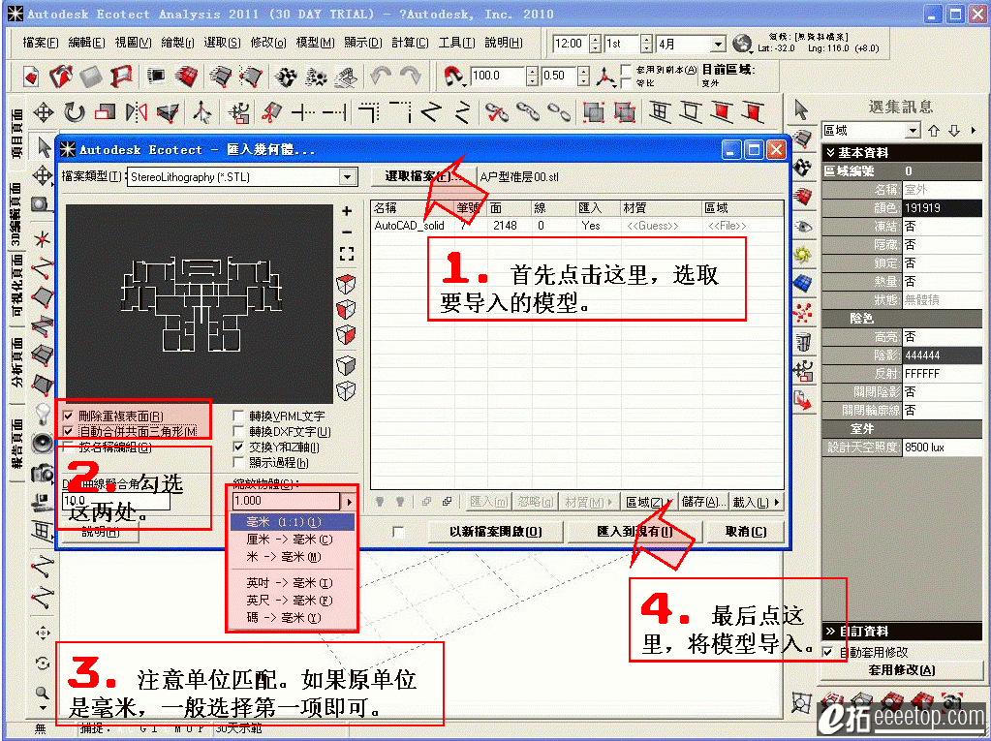Image resolution: width=991 pixels, height=741 pixels.
Task: Click the fit-to-view brackets icon beside preview
Action: [x=347, y=254]
